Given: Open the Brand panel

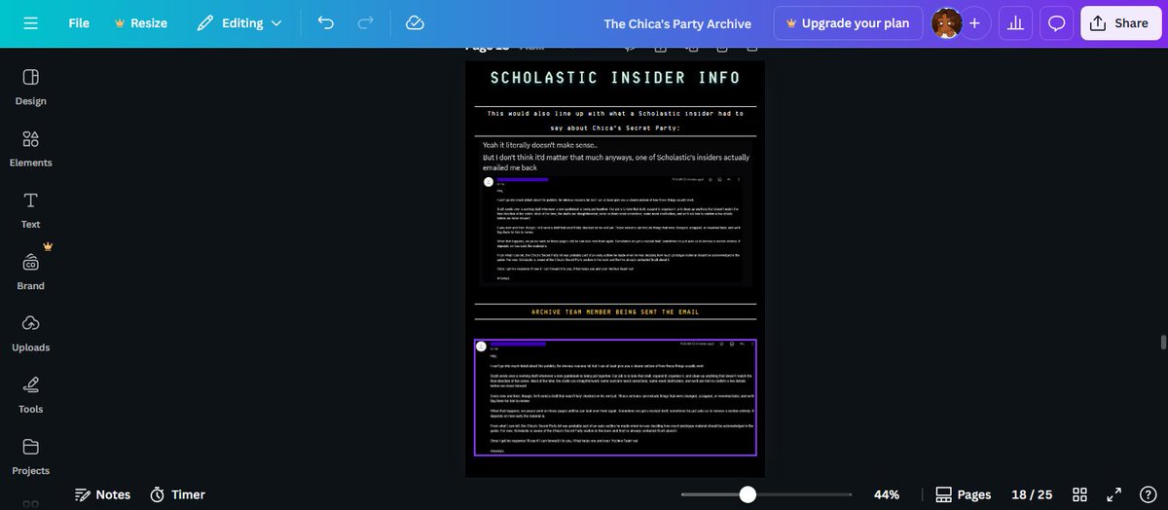Looking at the screenshot, I should click(30, 271).
